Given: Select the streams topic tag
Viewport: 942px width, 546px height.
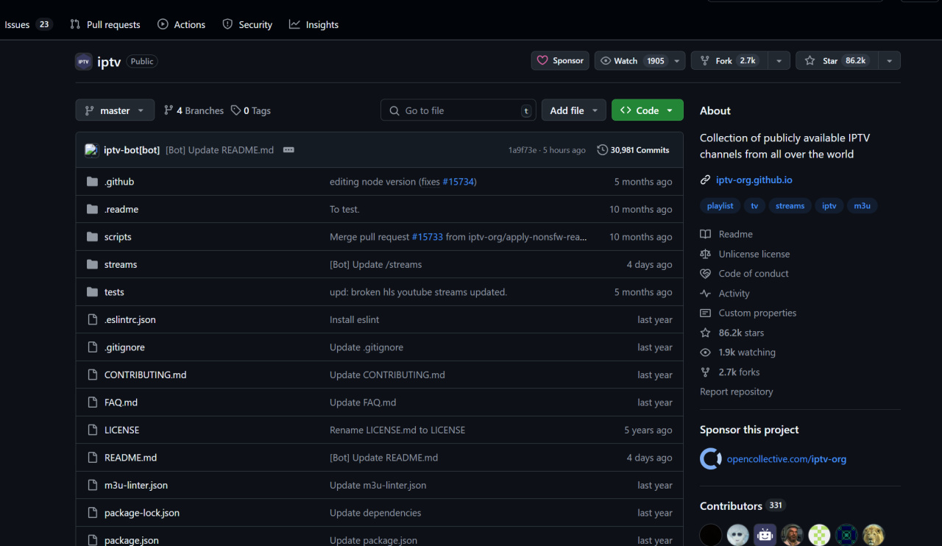Looking at the screenshot, I should [x=790, y=206].
